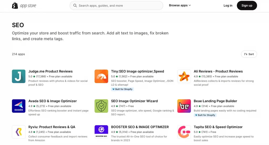The image size is (269, 145).
Task: Open Beae Landing Page Builder title
Action: coord(215,101)
